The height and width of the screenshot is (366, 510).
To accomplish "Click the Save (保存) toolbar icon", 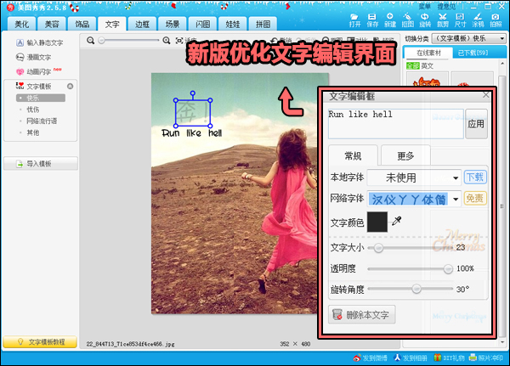I will (372, 20).
